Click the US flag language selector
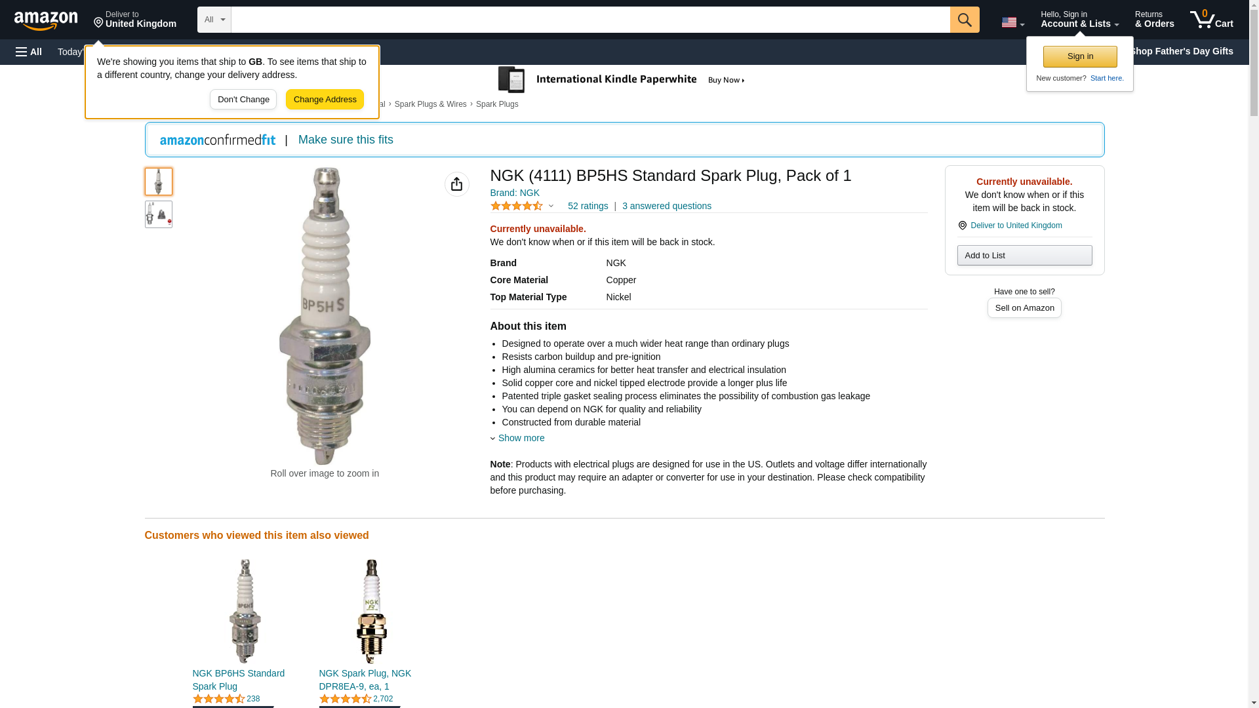 pos(1012,22)
